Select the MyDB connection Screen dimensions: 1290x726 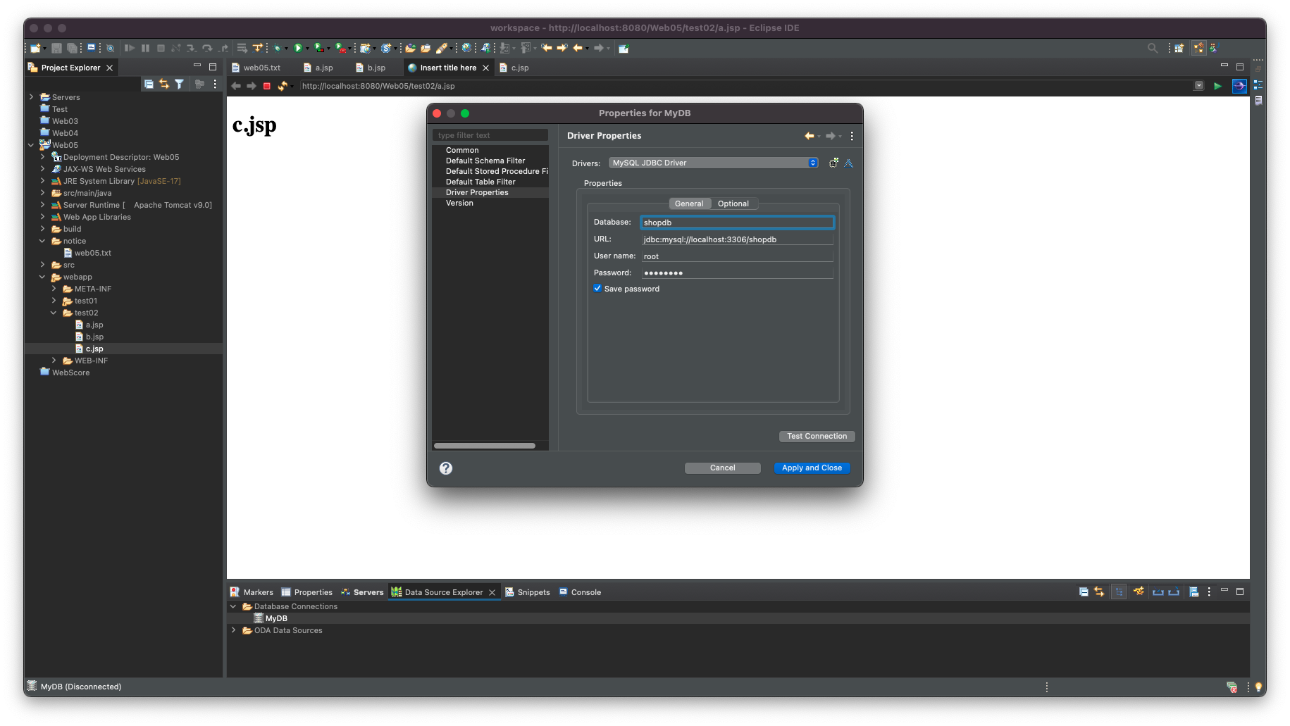276,618
